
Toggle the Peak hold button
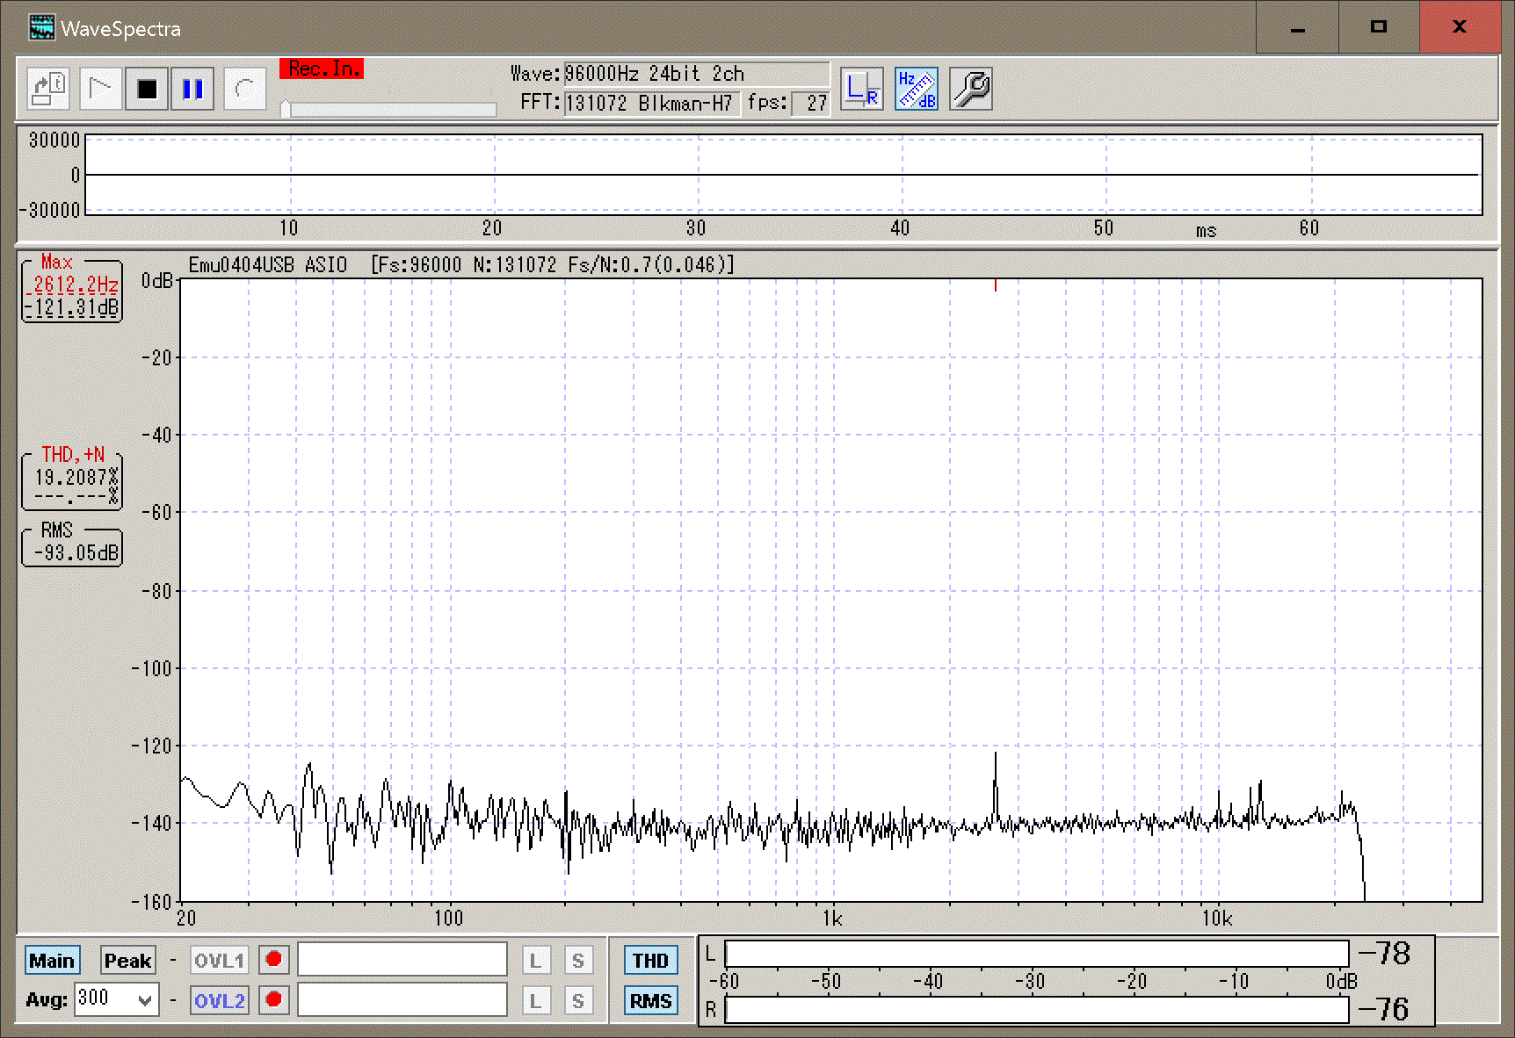[x=127, y=961]
